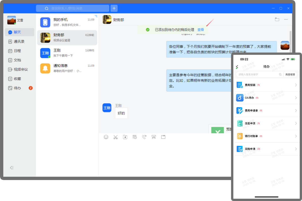Screen dimensions: 302x201
Task: Open 我的手机 conversation
Action: tap(67, 22)
